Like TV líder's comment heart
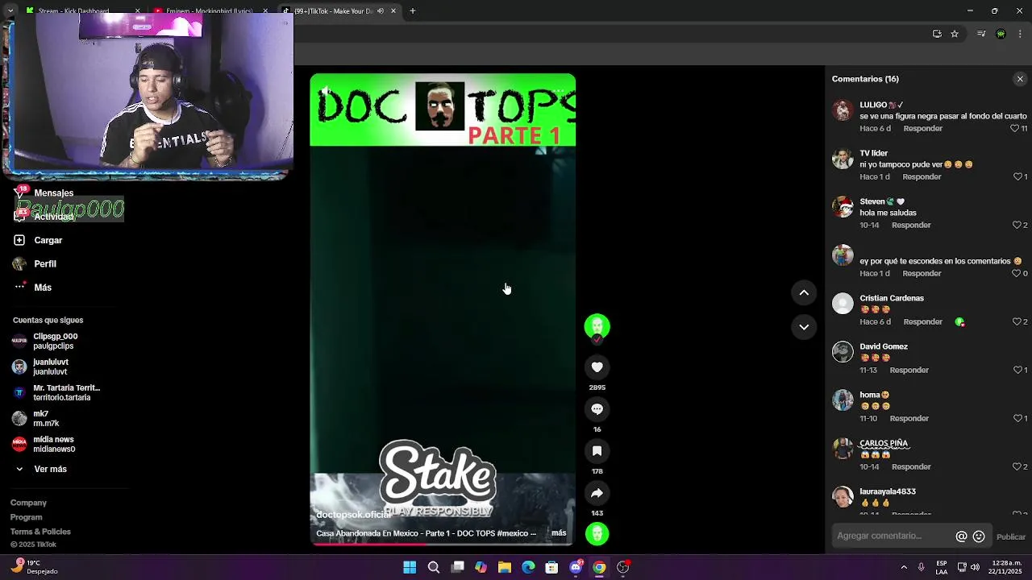Image resolution: width=1032 pixels, height=580 pixels. pos(1016,176)
